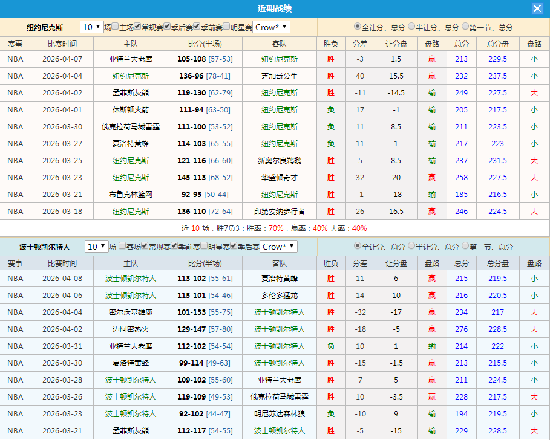Enable the 客场 filter for the Celtics
The height and width of the screenshot is (440, 550).
tap(122, 246)
